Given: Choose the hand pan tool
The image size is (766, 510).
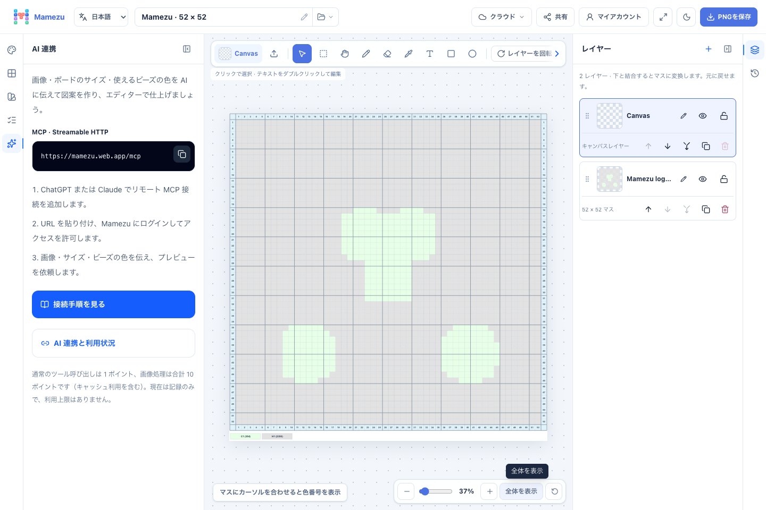Looking at the screenshot, I should [345, 54].
